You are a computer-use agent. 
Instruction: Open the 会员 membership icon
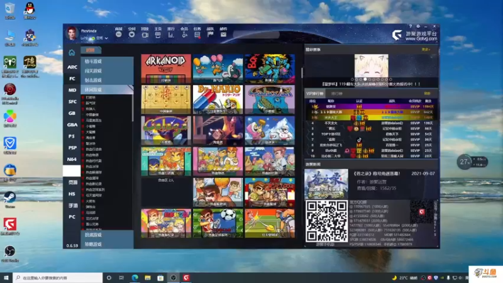[x=184, y=35]
